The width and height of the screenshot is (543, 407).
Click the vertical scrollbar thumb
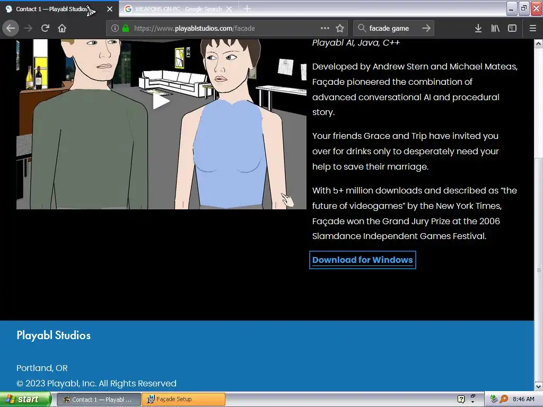point(538,269)
